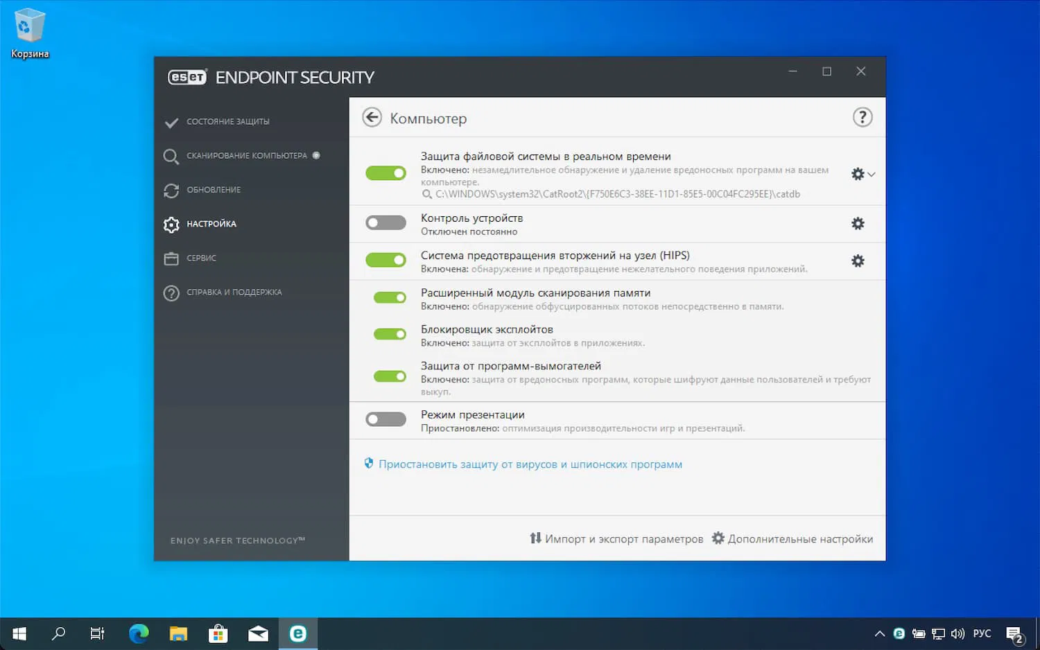Image resolution: width=1040 pixels, height=650 pixels.
Task: Click the back arrow on the Компьютер page
Action: click(372, 117)
